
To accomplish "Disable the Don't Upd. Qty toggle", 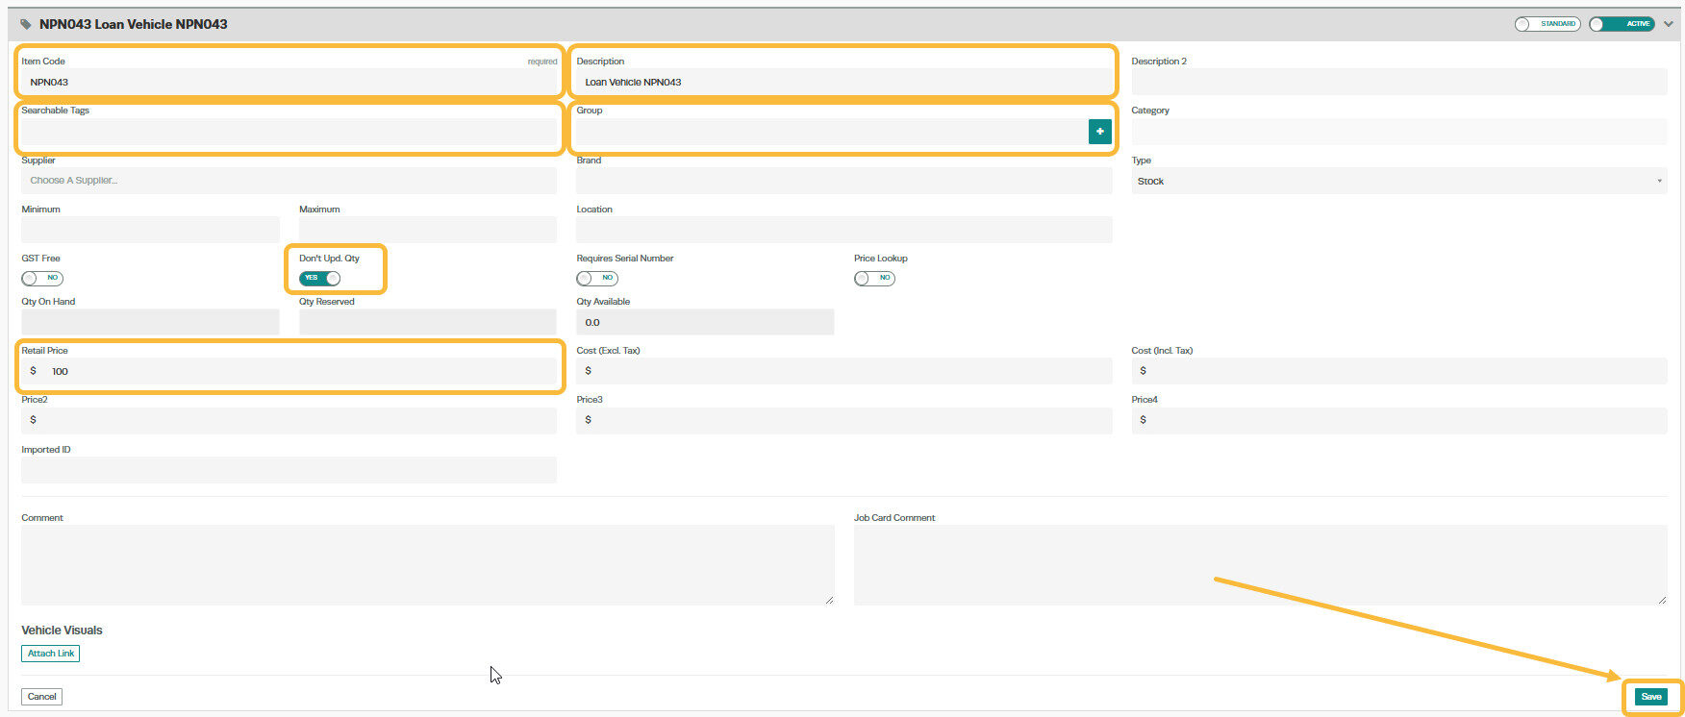I will [319, 278].
